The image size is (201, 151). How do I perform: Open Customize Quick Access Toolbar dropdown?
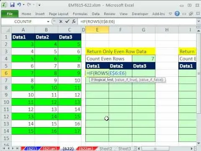coord(39,5)
